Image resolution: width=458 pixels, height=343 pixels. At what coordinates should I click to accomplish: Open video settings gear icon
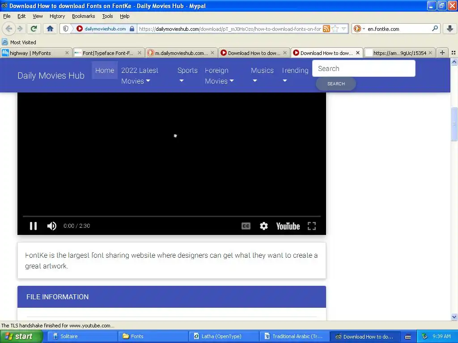point(264,226)
